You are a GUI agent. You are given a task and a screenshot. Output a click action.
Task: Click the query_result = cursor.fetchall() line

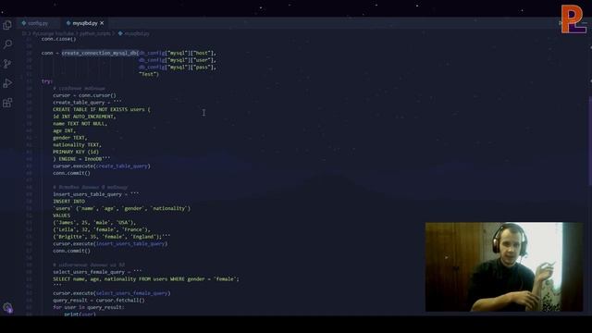pos(99,300)
